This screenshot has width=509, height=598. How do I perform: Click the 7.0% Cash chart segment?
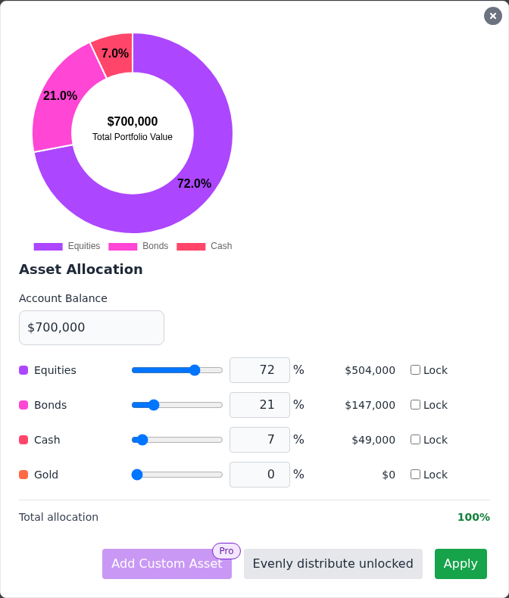tap(117, 54)
